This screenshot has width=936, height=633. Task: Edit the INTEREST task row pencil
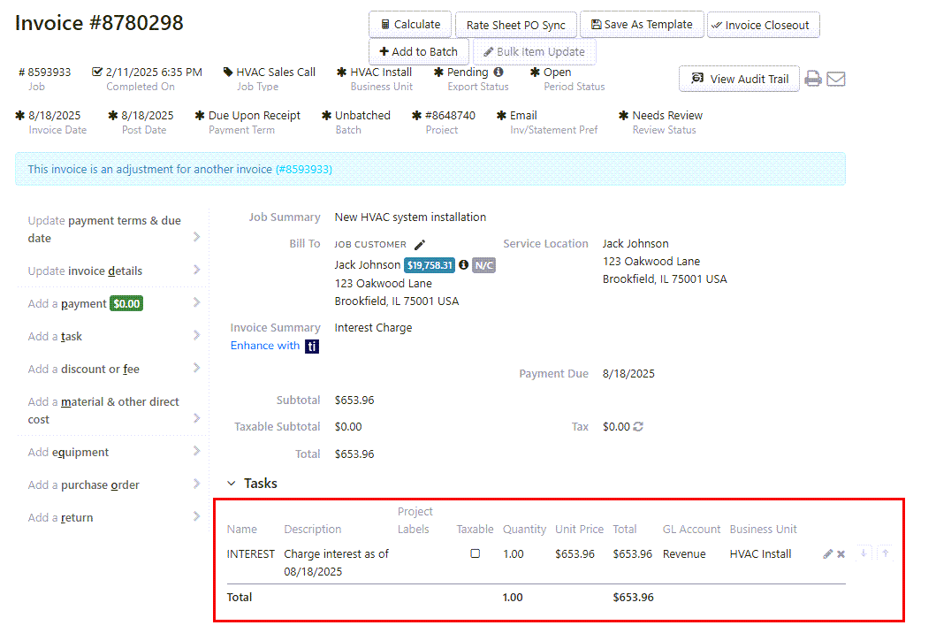[x=827, y=554]
